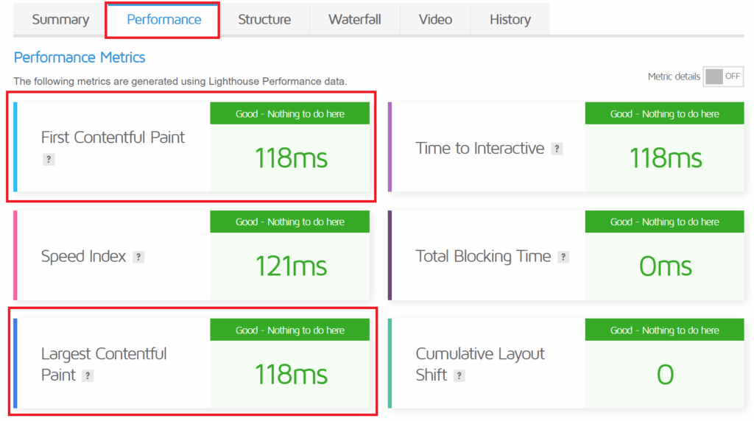754x421 pixels.
Task: Open the Video tab
Action: click(x=435, y=20)
